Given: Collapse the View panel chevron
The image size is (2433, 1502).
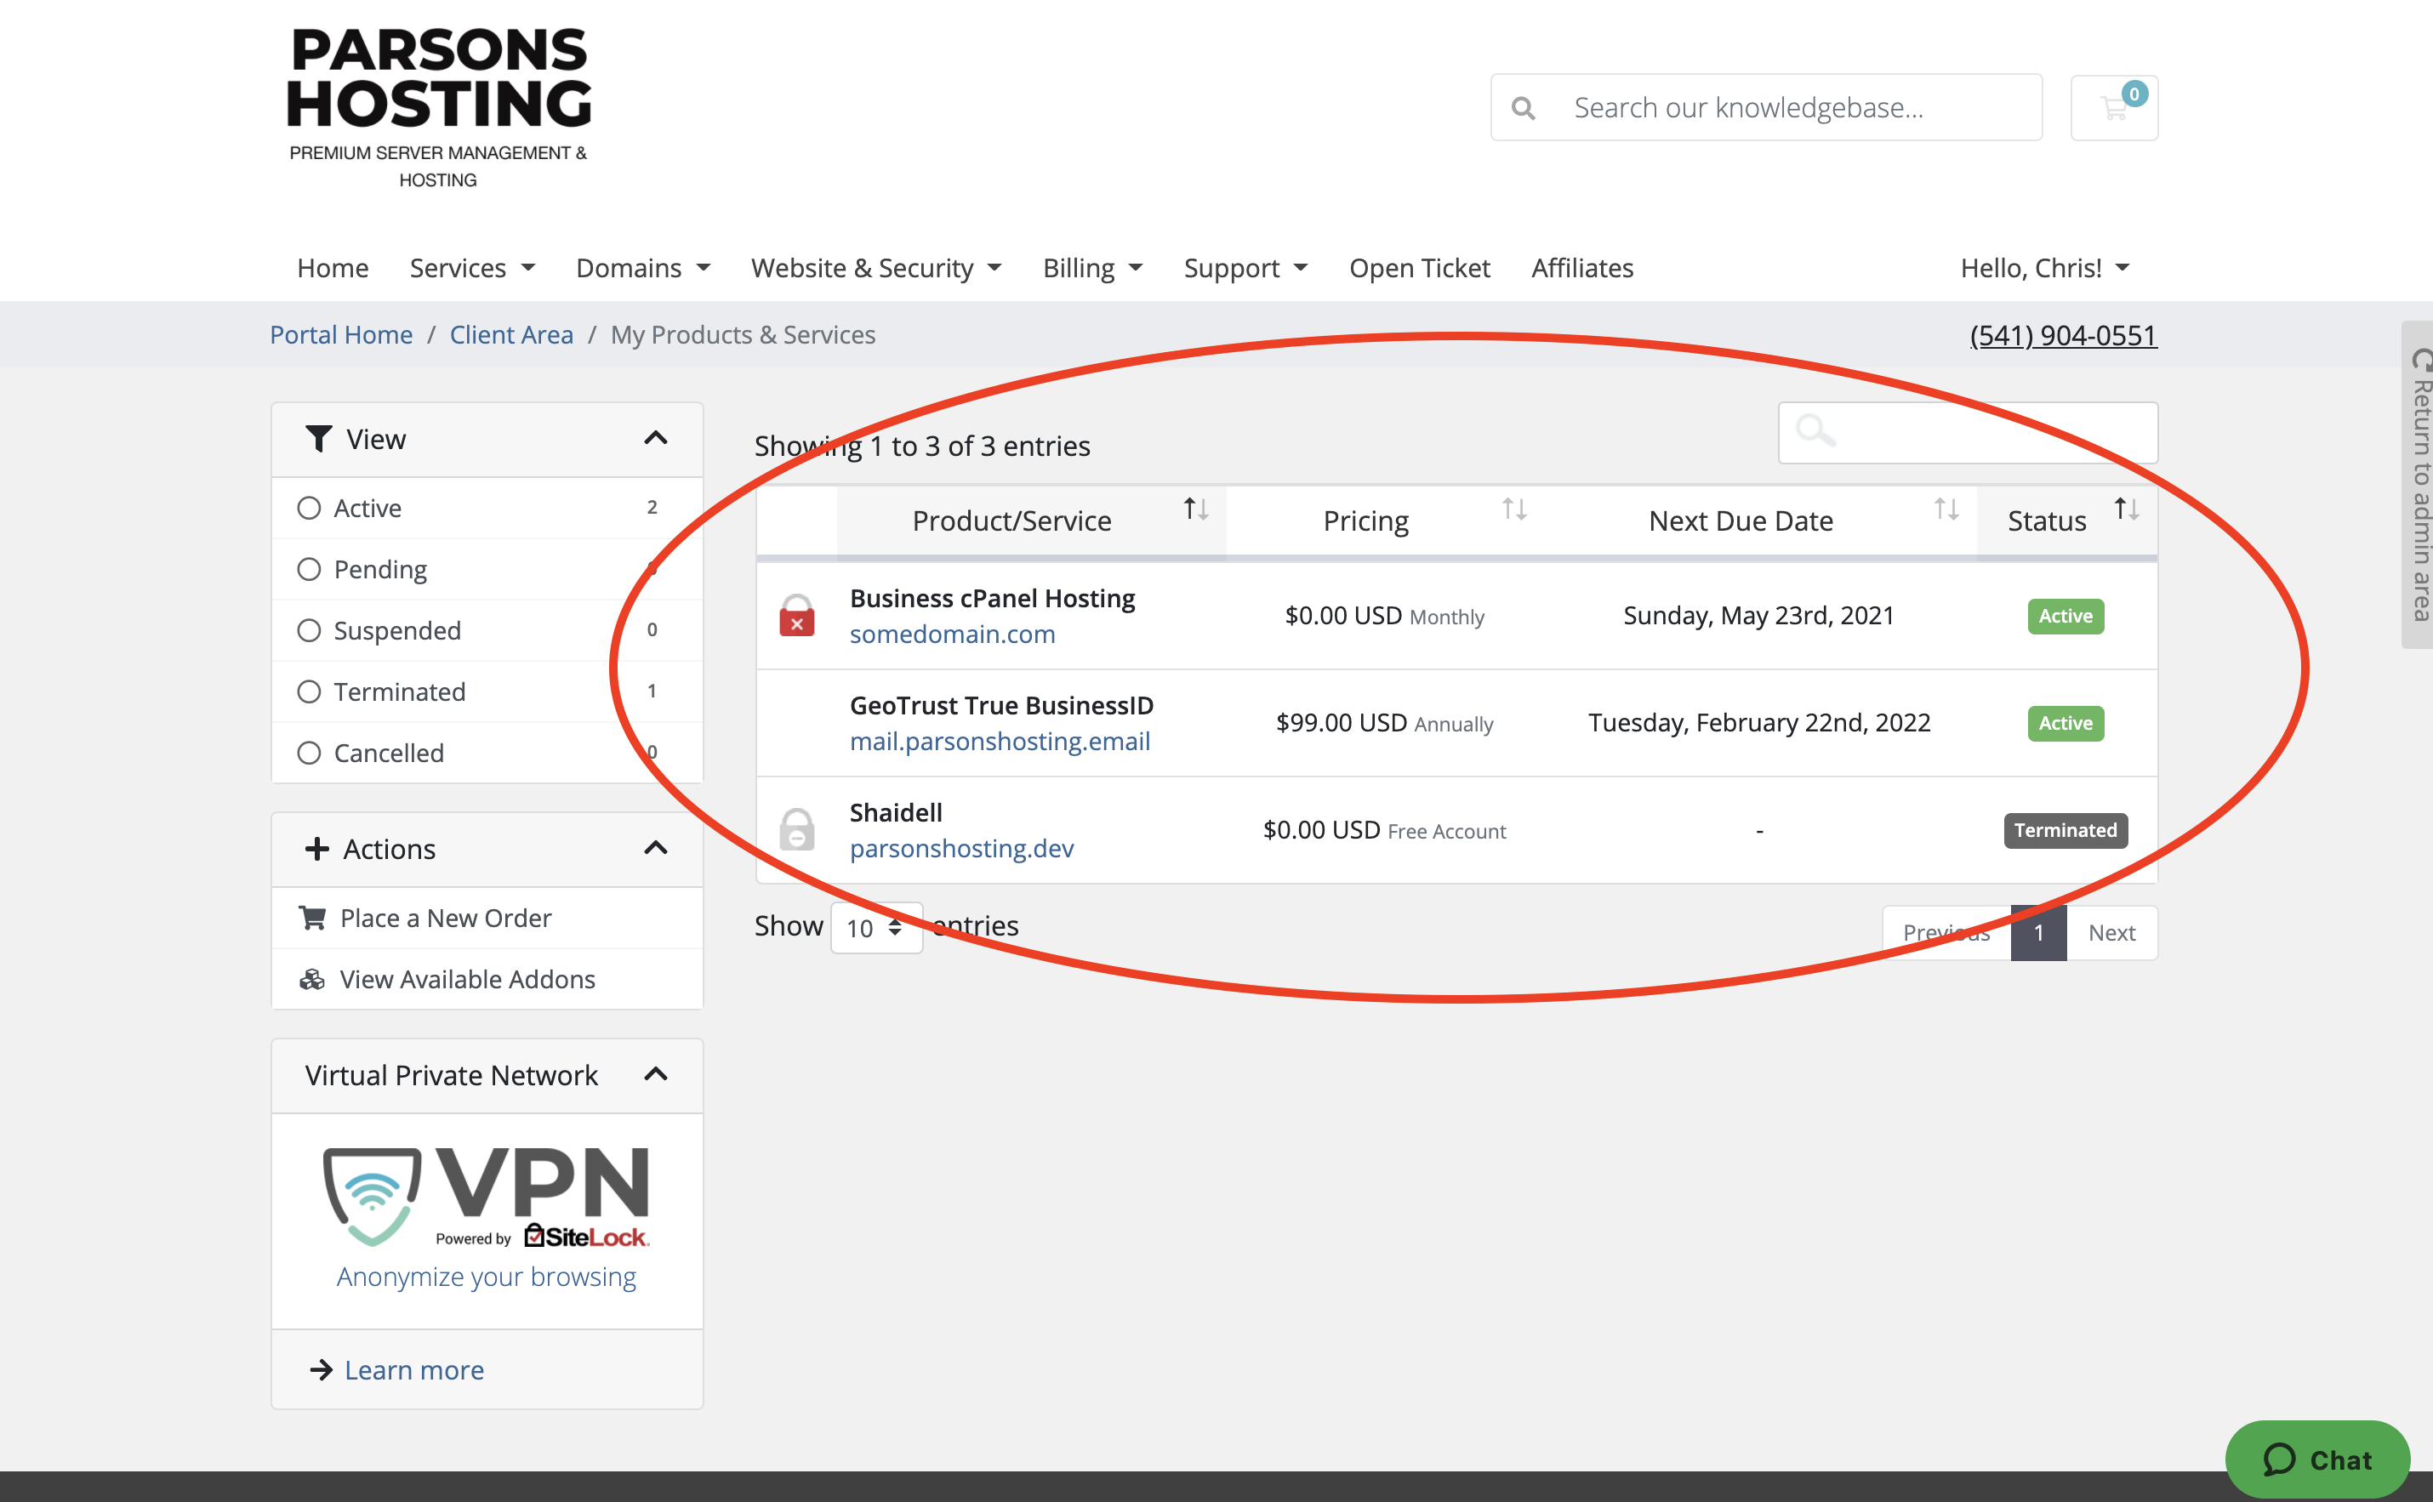Looking at the screenshot, I should 656,438.
